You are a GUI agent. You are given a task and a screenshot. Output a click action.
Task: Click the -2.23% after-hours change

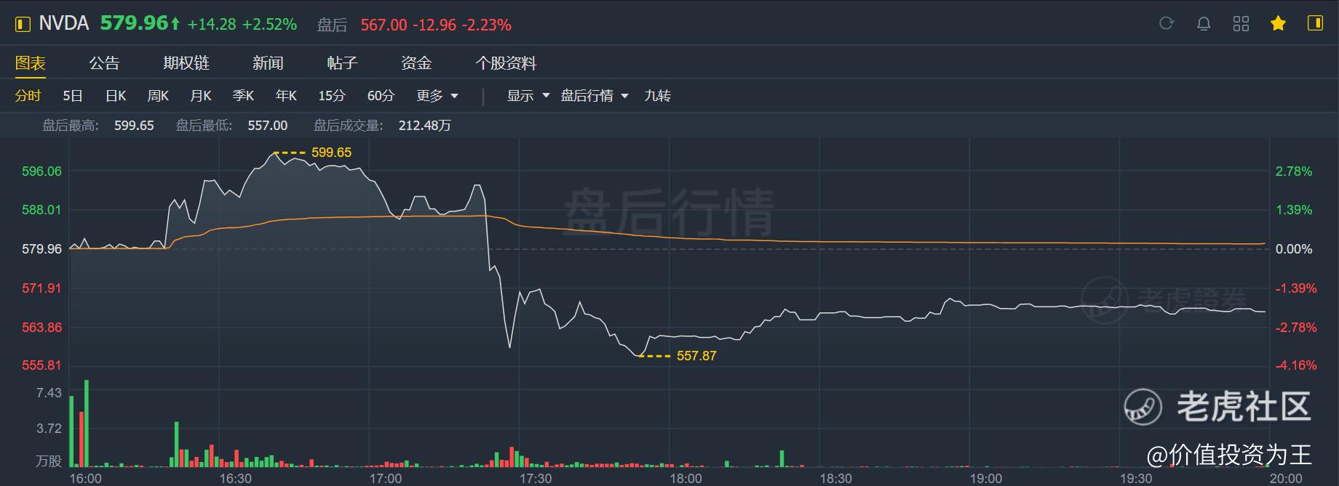pos(487,25)
